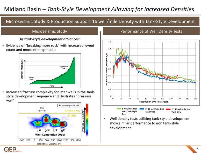Click the double-headed arrow under 330'
The width and height of the screenshot is (201, 155).
pyautogui.click(x=42, y=111)
